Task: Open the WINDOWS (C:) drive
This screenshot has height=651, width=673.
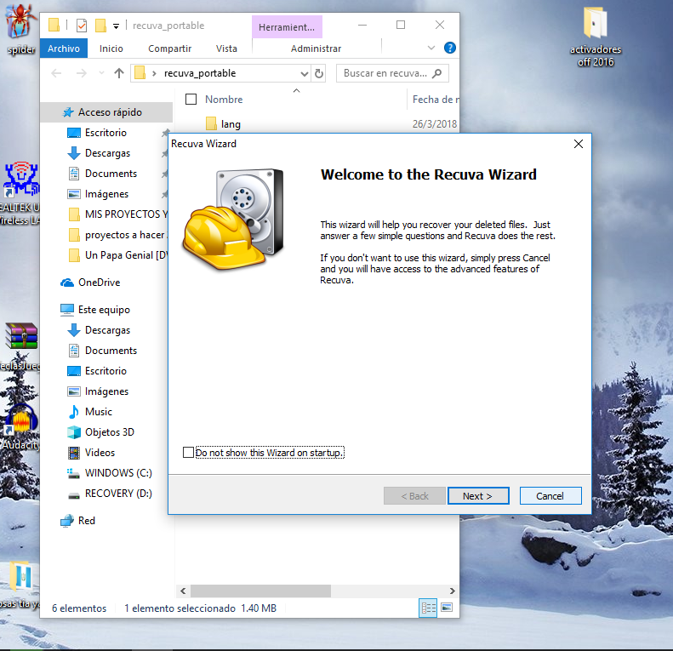Action: point(118,473)
